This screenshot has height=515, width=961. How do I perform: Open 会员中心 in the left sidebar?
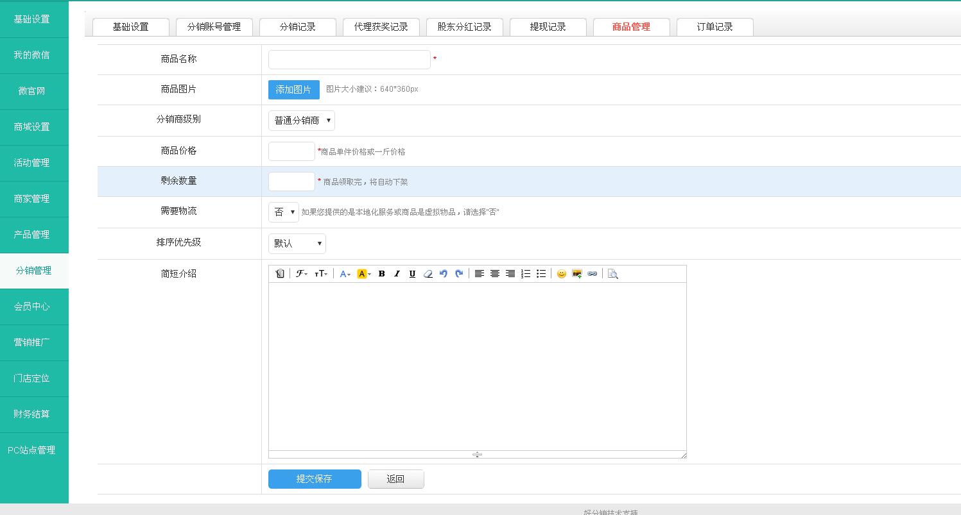(32, 307)
